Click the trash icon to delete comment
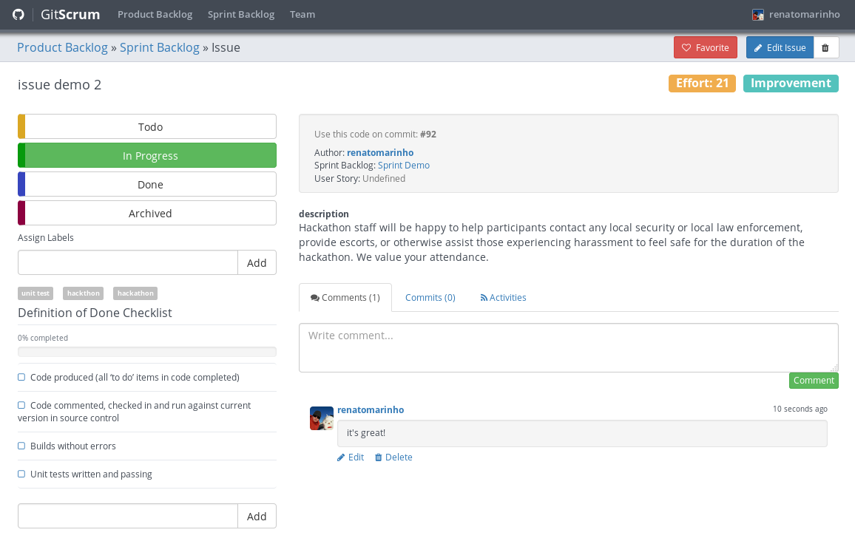 pos(379,457)
